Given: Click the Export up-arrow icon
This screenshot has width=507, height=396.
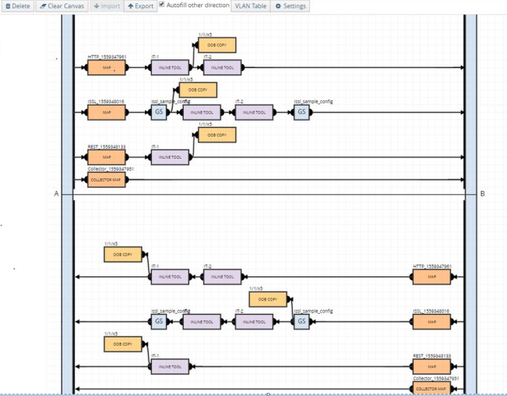Looking at the screenshot, I should tap(131, 6).
